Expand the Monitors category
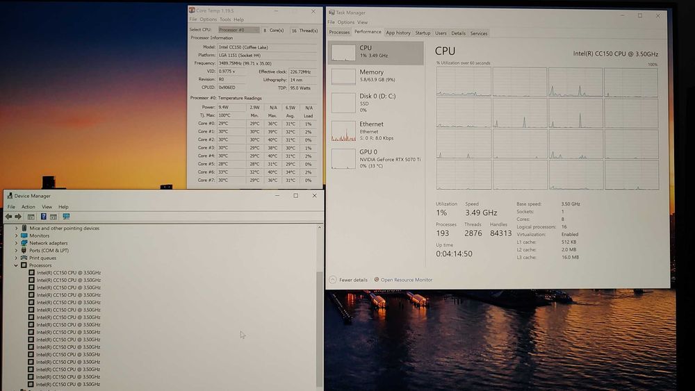This screenshot has height=391, width=695. pos(17,235)
